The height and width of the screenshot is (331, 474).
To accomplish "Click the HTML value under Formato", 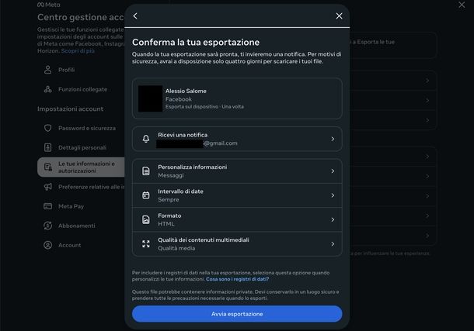I will pos(166,224).
